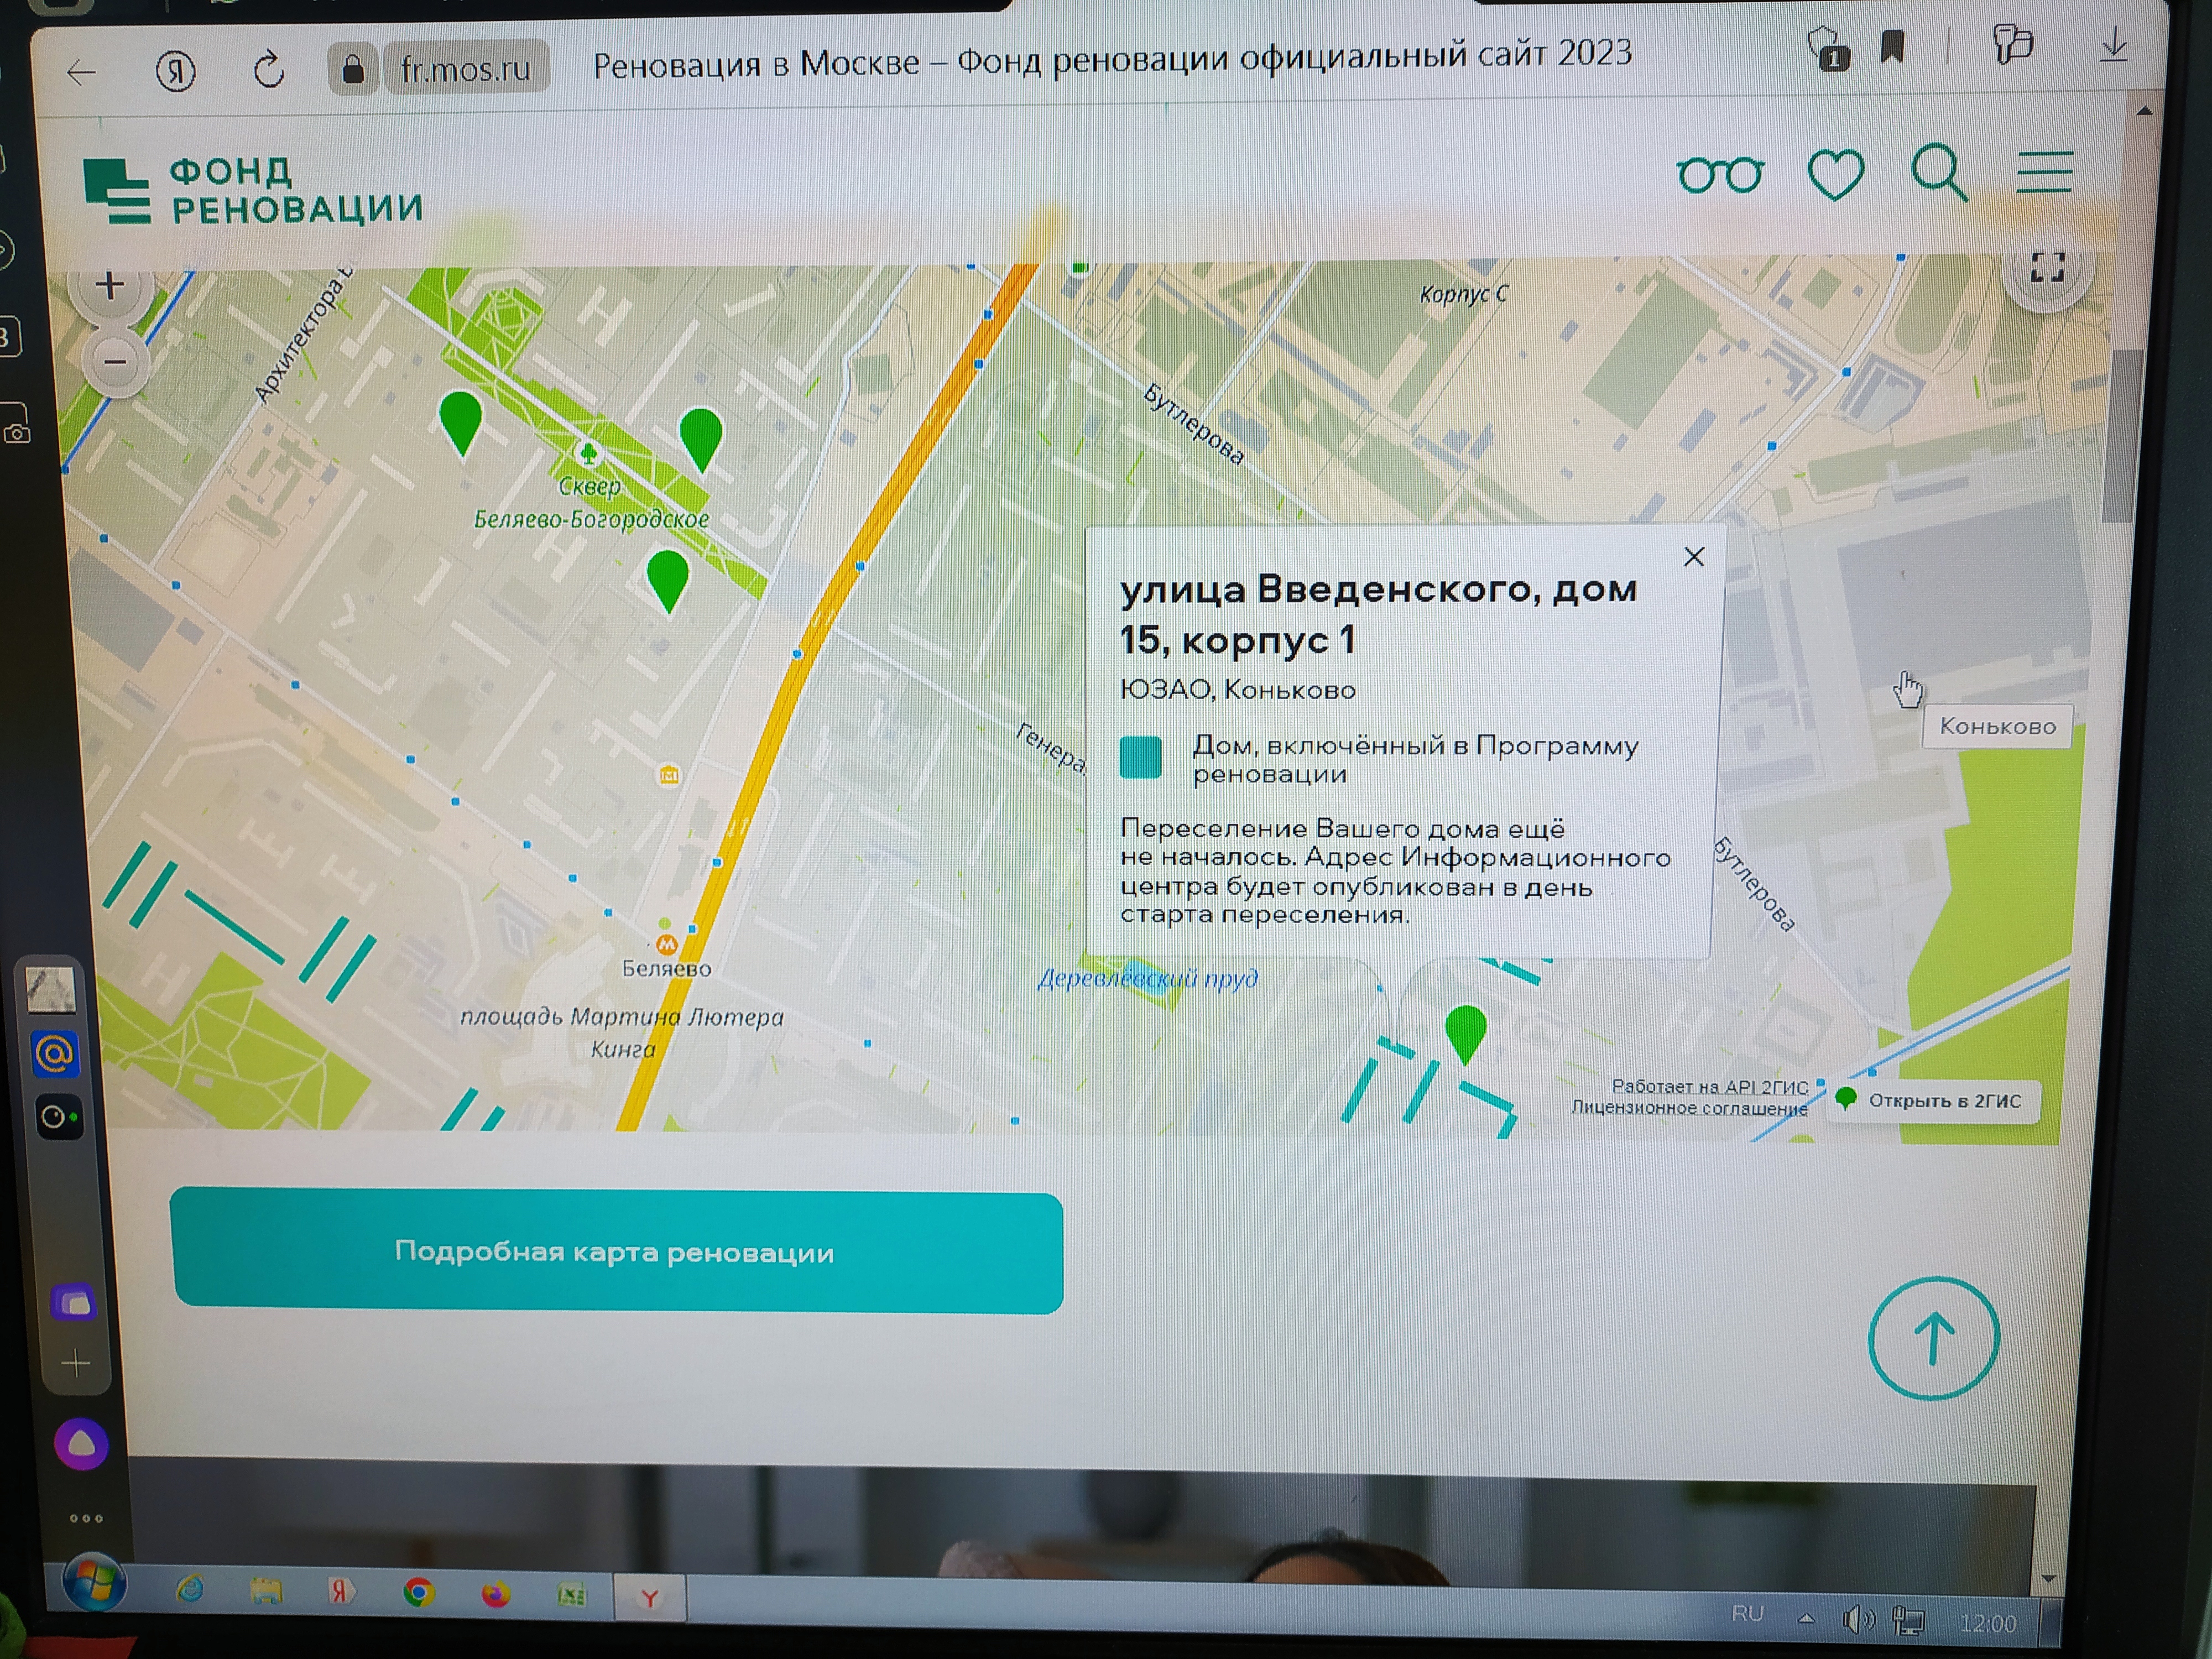The height and width of the screenshot is (1659, 2212).
Task: Click the museum marker on the map
Action: click(x=669, y=774)
